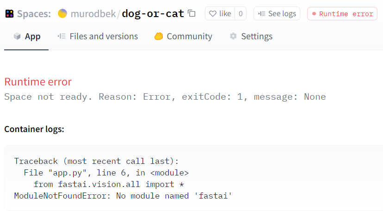383x211 pixels.
Task: Click the ModuleNotFoundError line in the logs
Action: coord(123,196)
